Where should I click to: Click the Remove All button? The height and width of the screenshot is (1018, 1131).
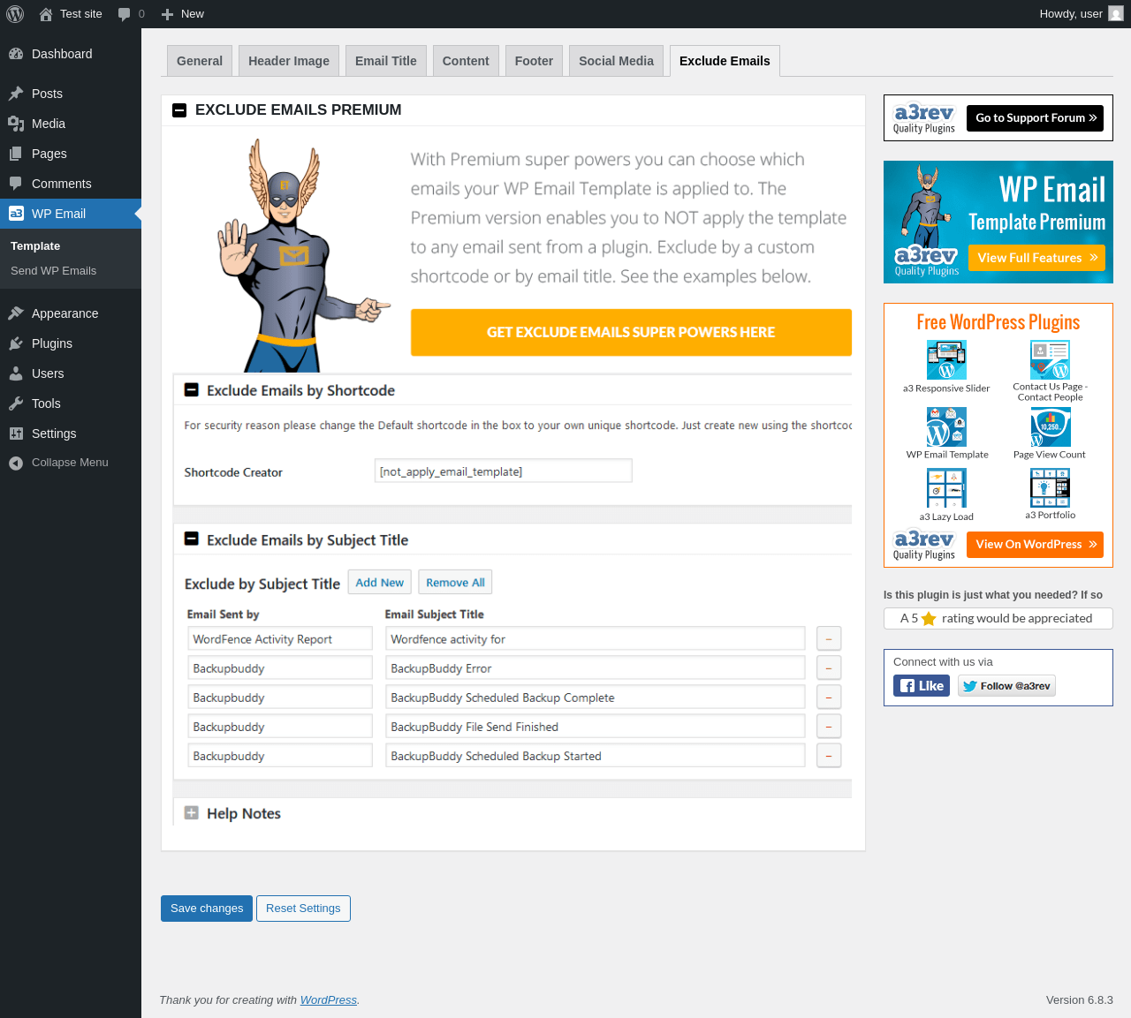click(455, 583)
